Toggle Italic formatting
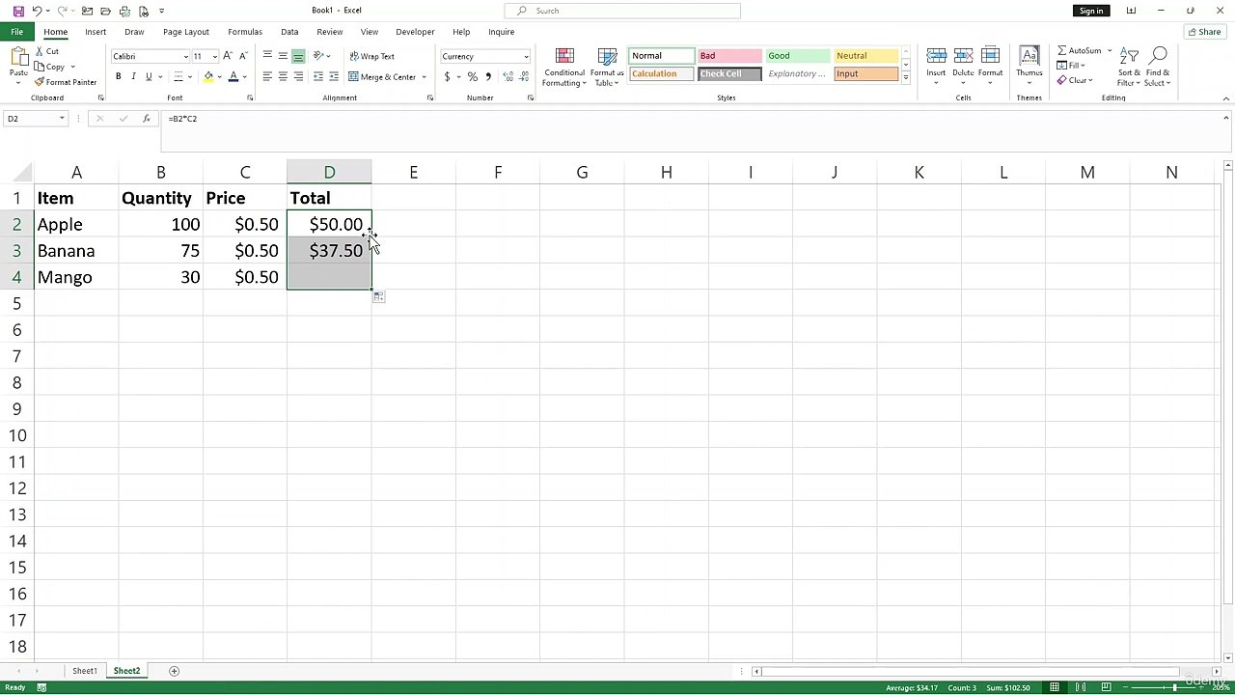The height and width of the screenshot is (695, 1235). click(133, 76)
